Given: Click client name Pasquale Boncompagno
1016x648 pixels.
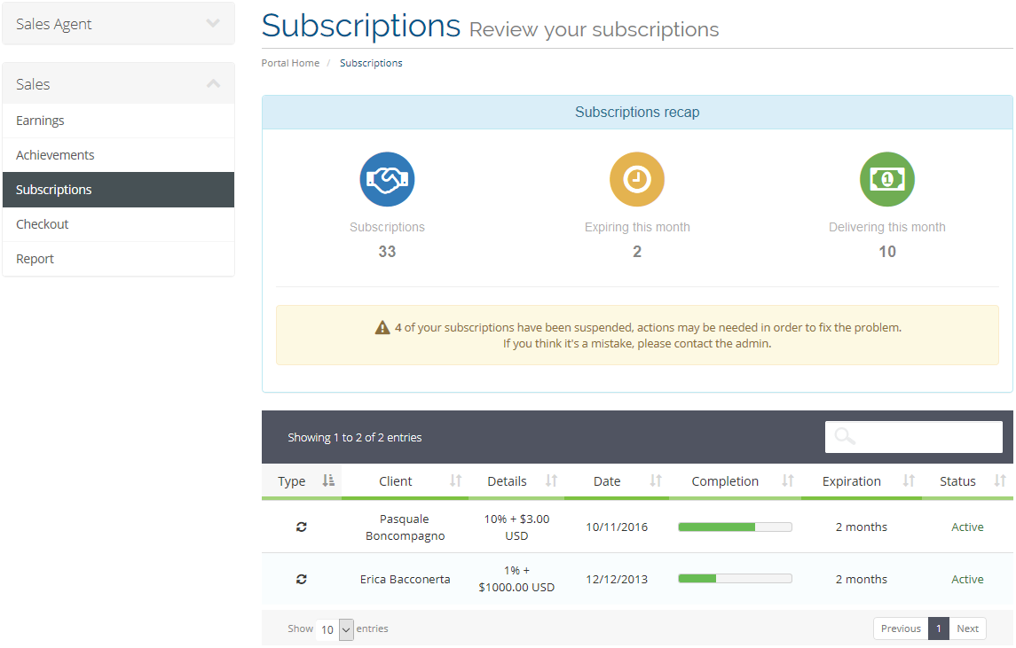Looking at the screenshot, I should coord(405,527).
